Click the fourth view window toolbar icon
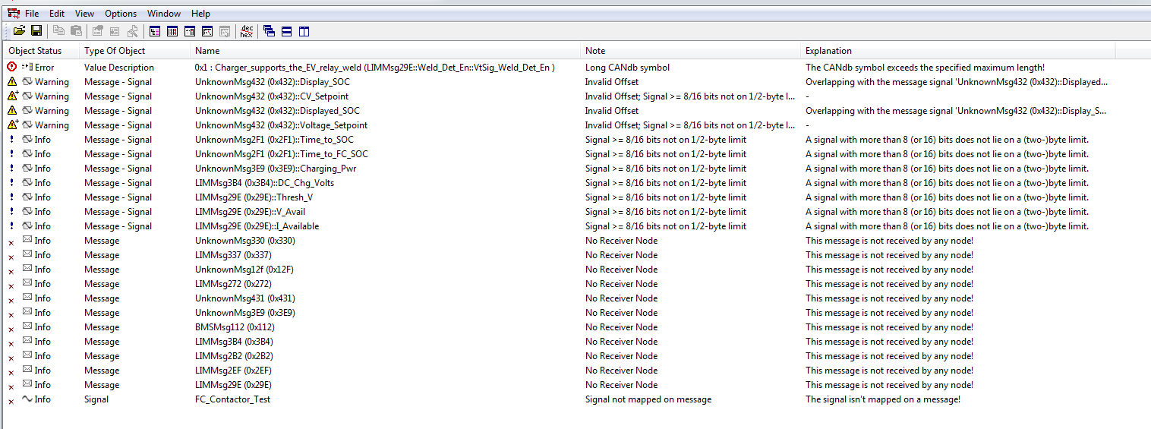Image resolution: width=1151 pixels, height=429 pixels. click(207, 31)
